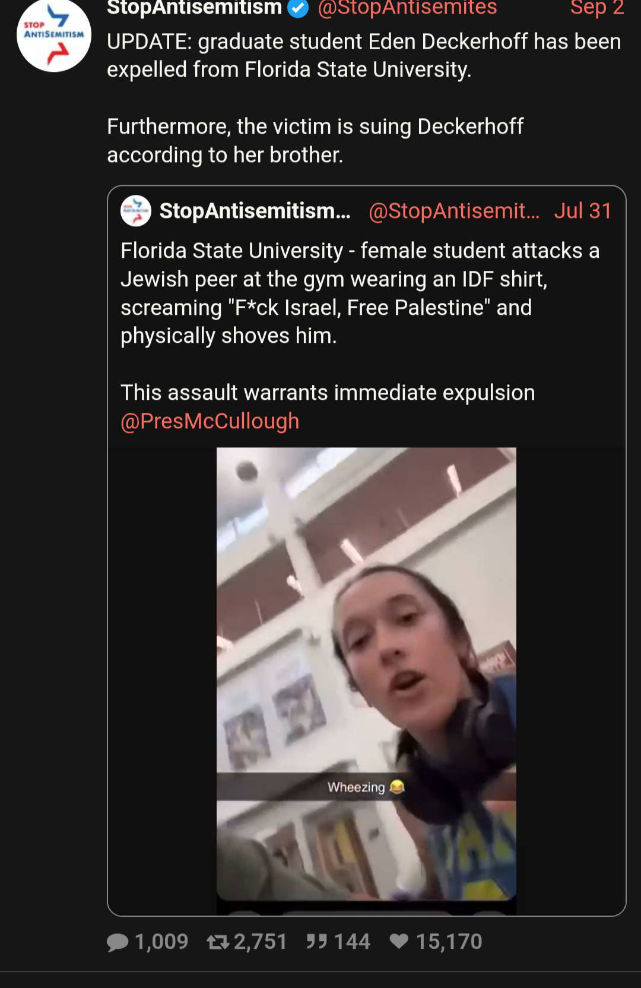641x988 pixels.
Task: Retweet using the retweet arrows icon
Action: pos(218,942)
